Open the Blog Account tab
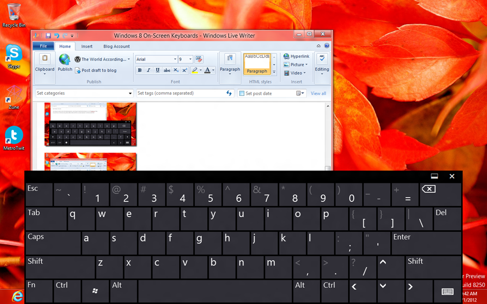This screenshot has width=487, height=304. point(117,47)
